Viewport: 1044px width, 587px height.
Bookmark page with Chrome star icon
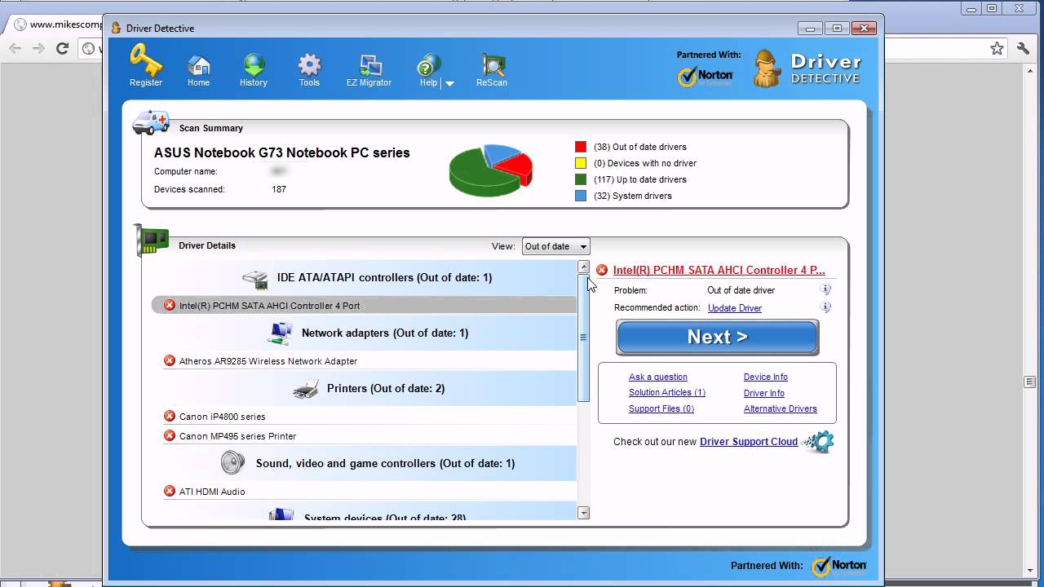pyautogui.click(x=997, y=49)
